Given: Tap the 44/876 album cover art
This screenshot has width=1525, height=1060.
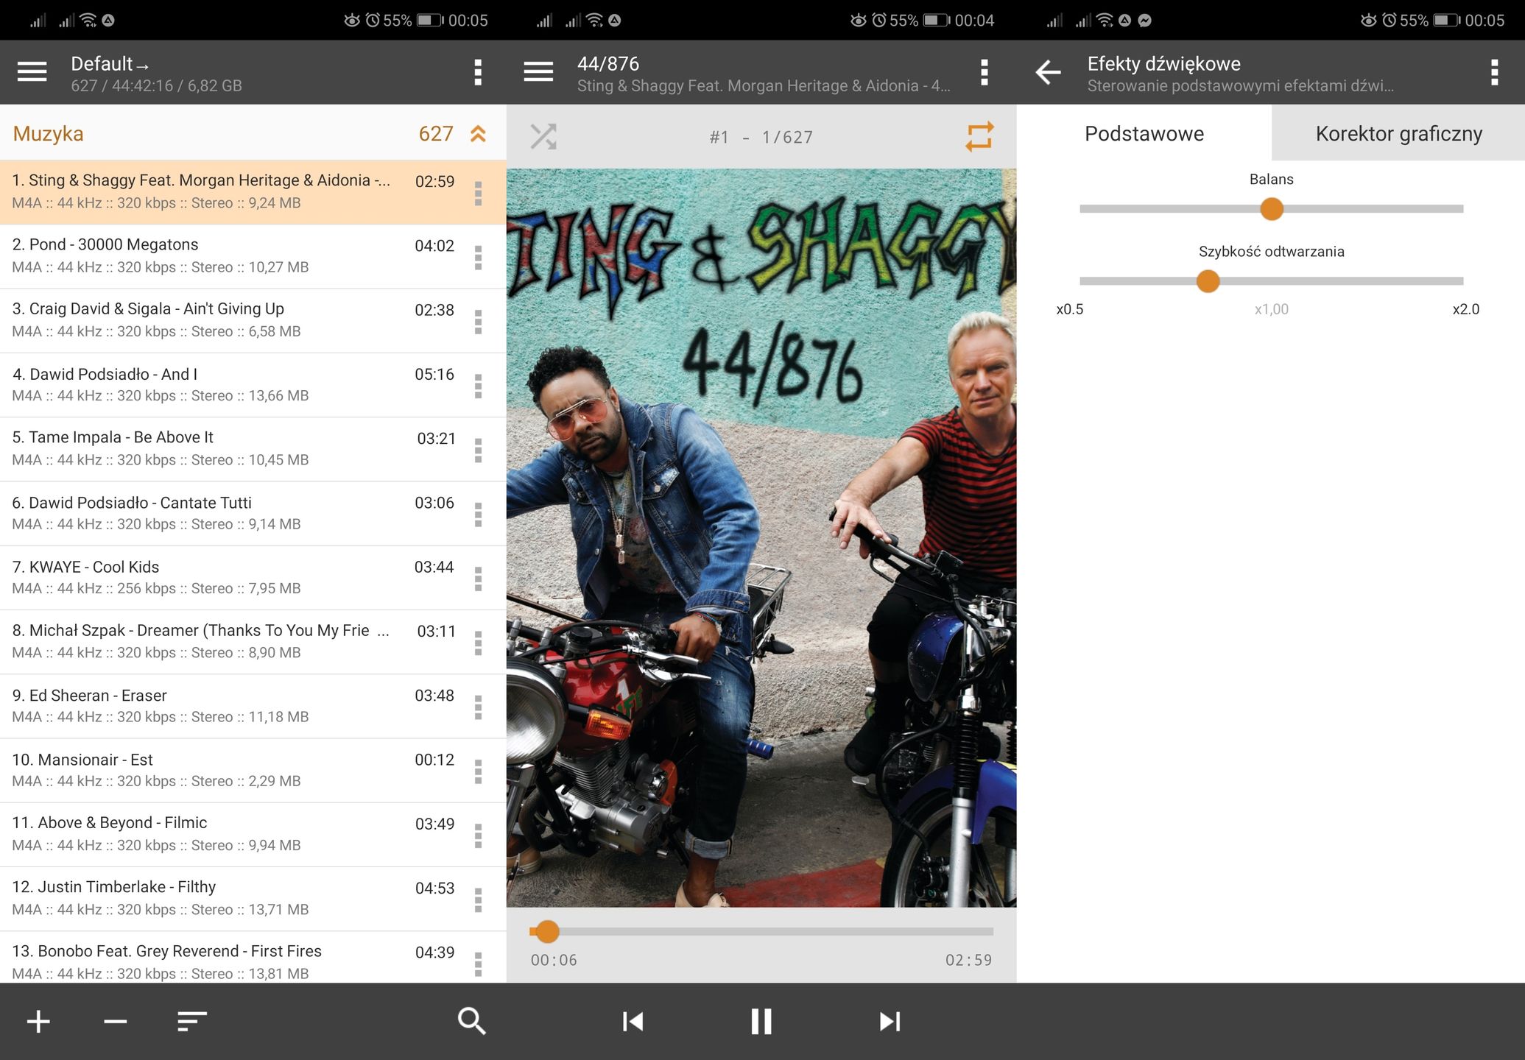Looking at the screenshot, I should pos(761,538).
